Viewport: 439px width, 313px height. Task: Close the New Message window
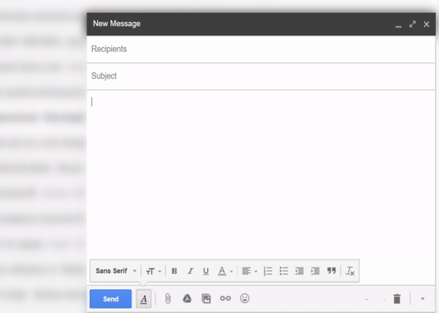[x=426, y=24]
